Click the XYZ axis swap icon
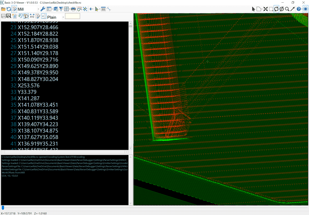The height and width of the screenshot is (215, 309). pos(32,16)
